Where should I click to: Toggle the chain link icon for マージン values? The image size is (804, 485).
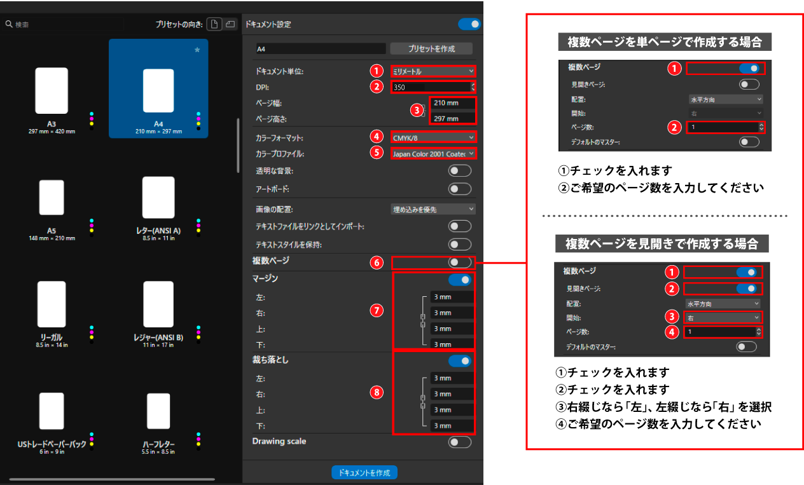[422, 320]
